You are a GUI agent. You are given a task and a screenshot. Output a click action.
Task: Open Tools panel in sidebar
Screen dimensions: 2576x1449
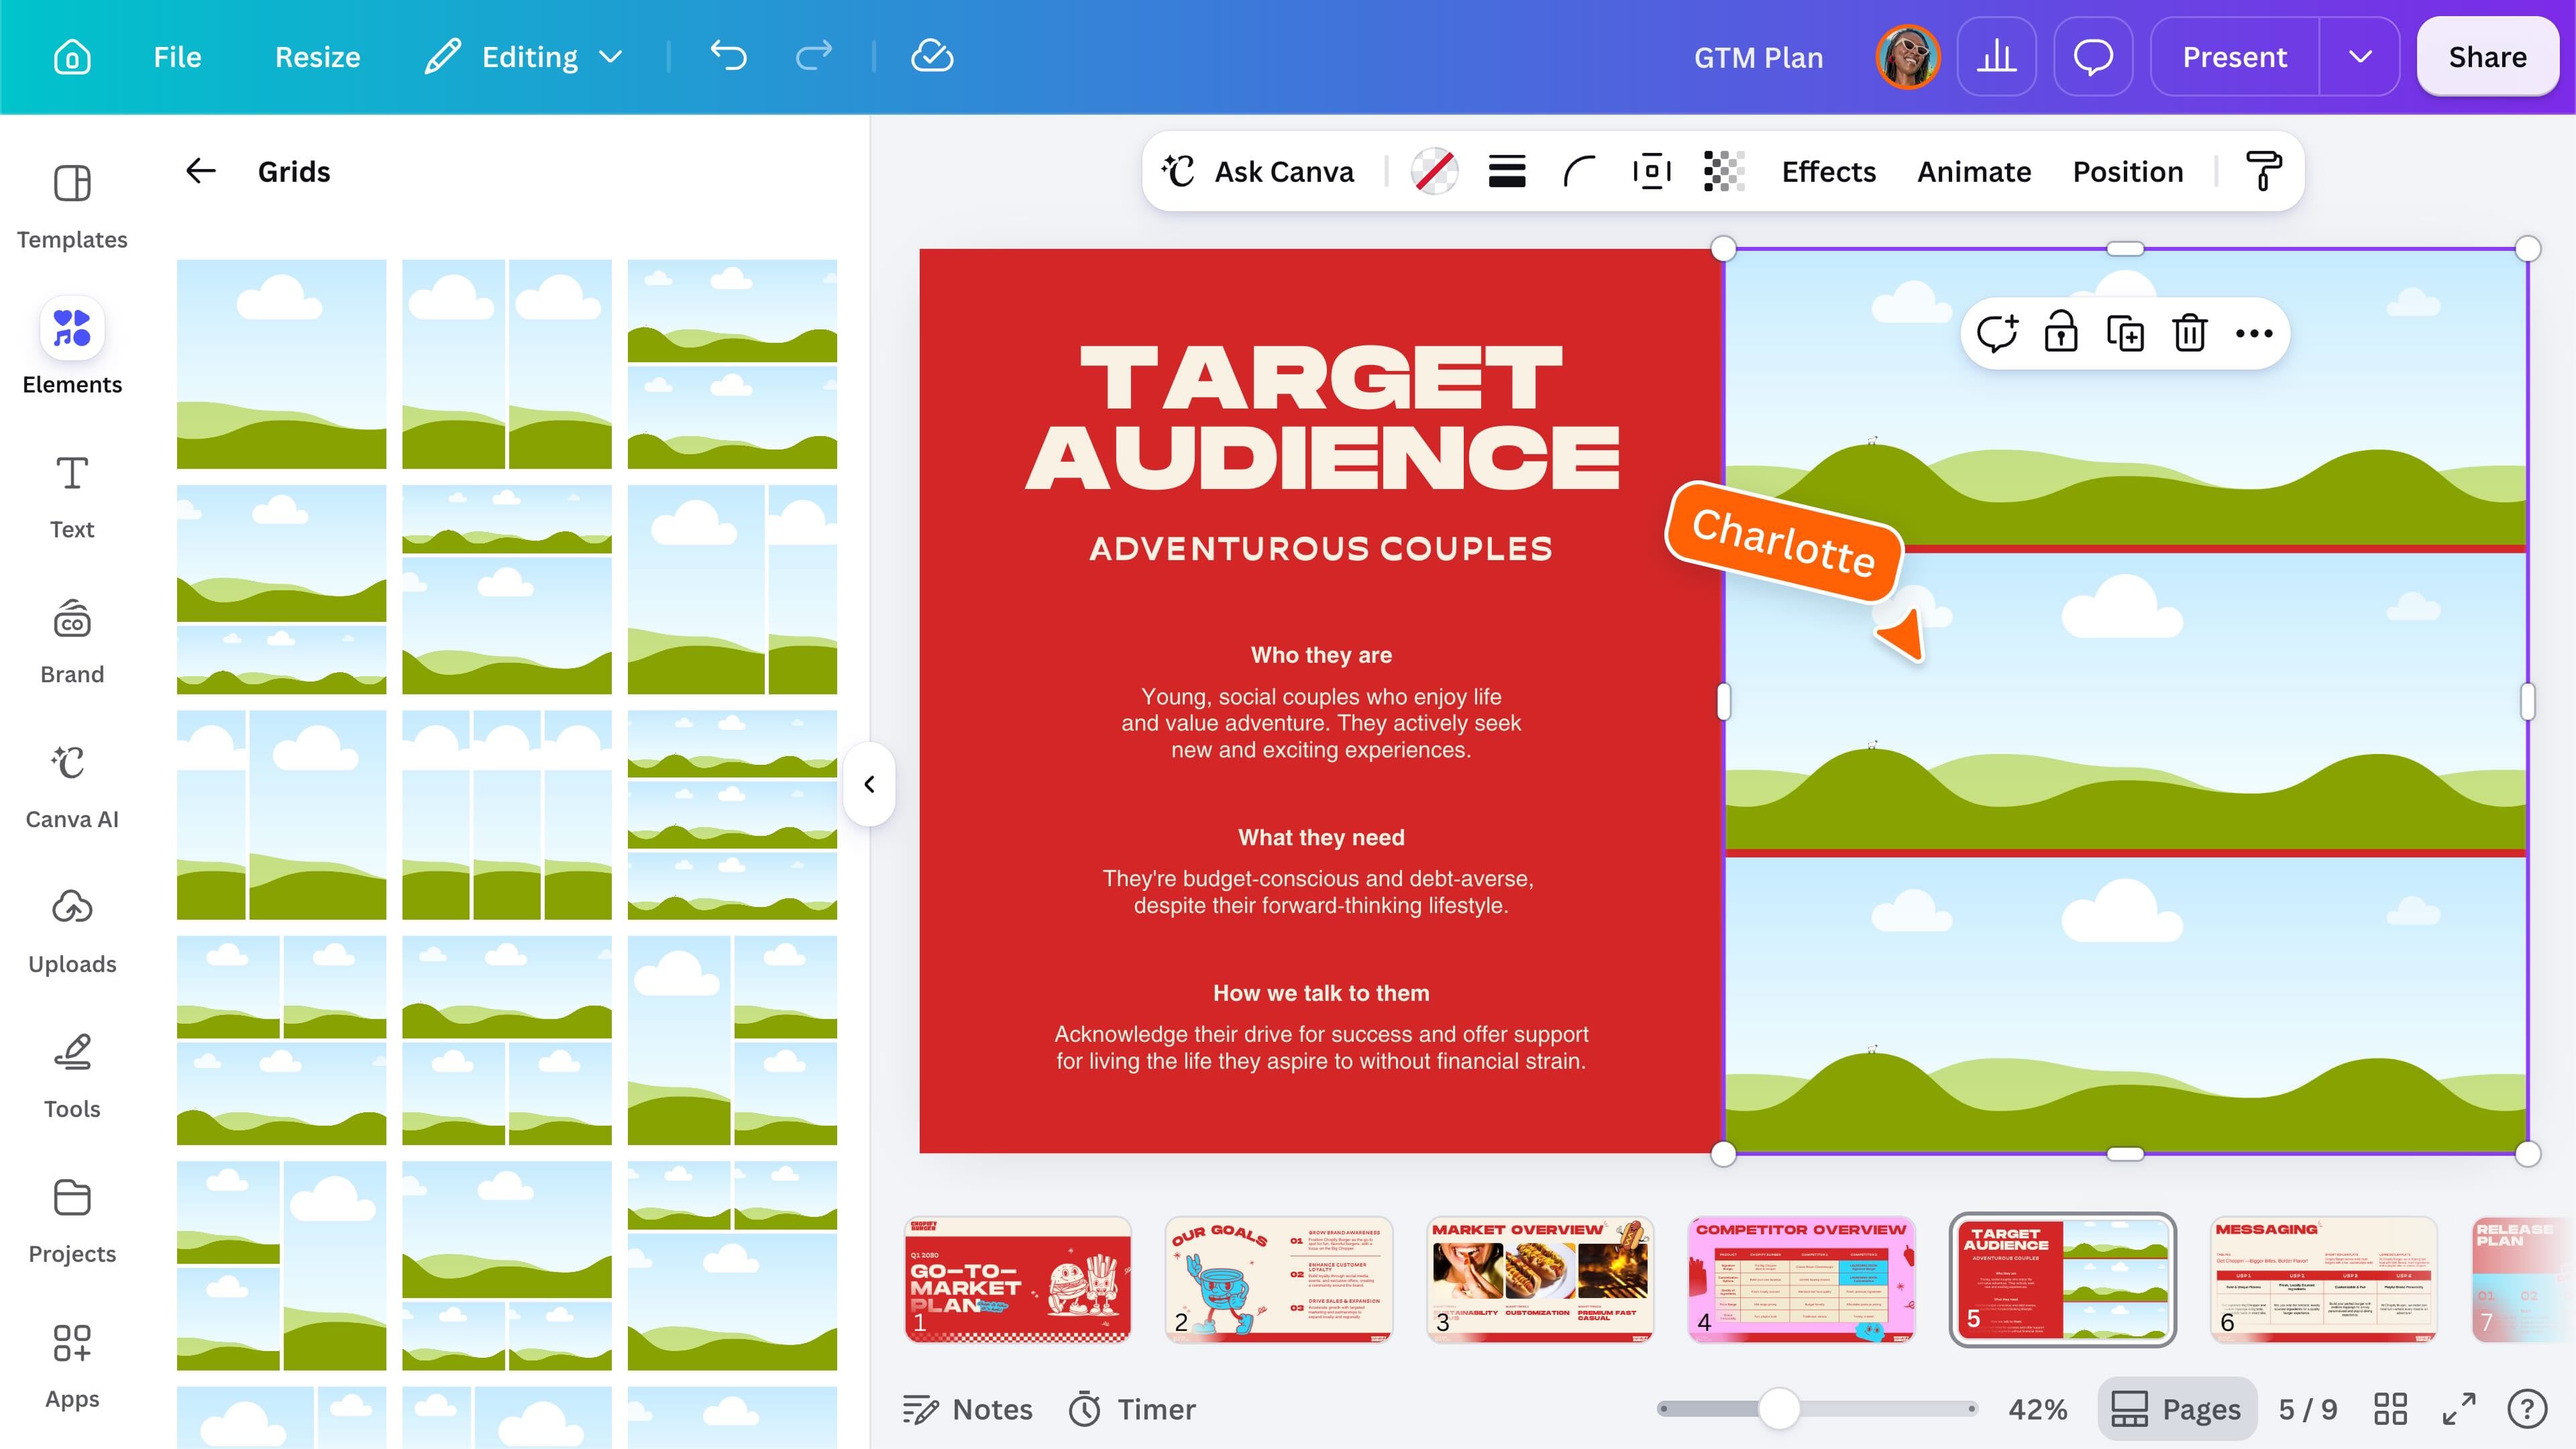click(x=72, y=1077)
